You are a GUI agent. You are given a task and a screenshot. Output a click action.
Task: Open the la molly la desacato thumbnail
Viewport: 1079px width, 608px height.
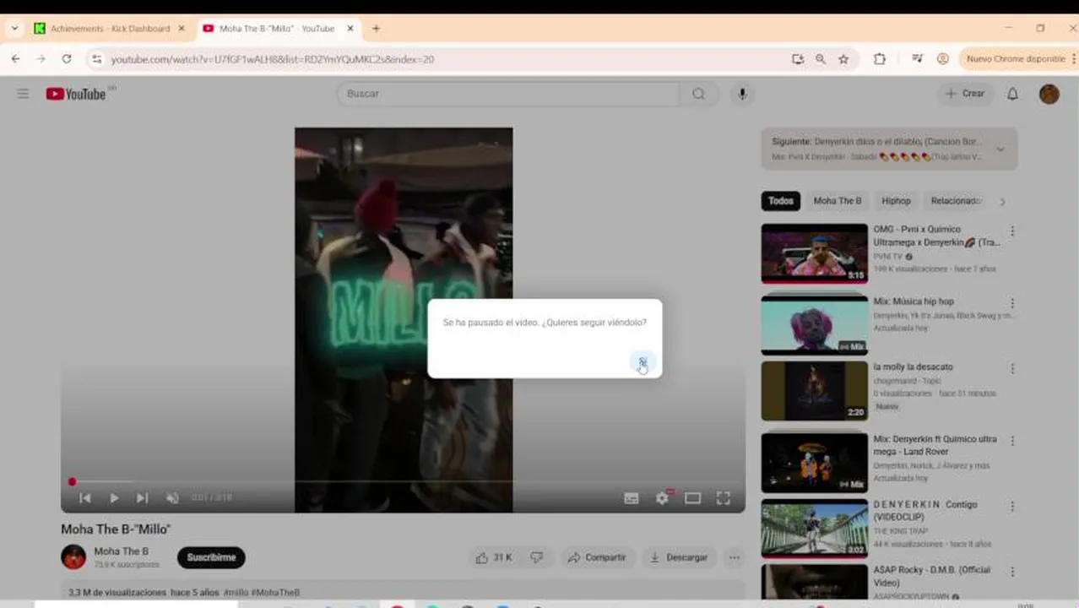814,391
